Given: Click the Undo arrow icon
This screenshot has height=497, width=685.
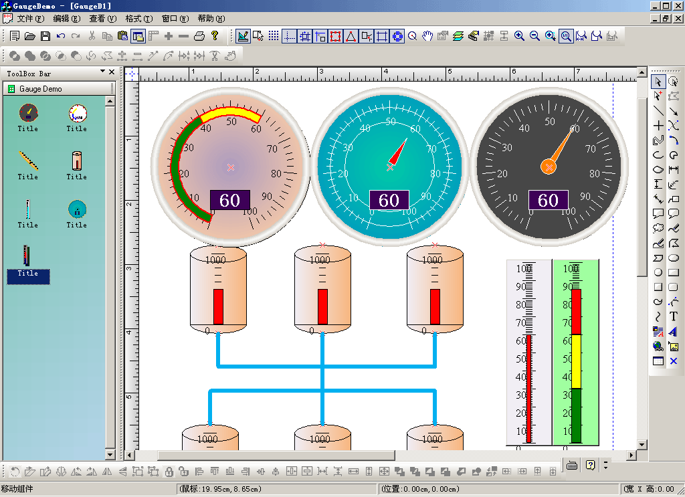Looking at the screenshot, I should [x=61, y=36].
